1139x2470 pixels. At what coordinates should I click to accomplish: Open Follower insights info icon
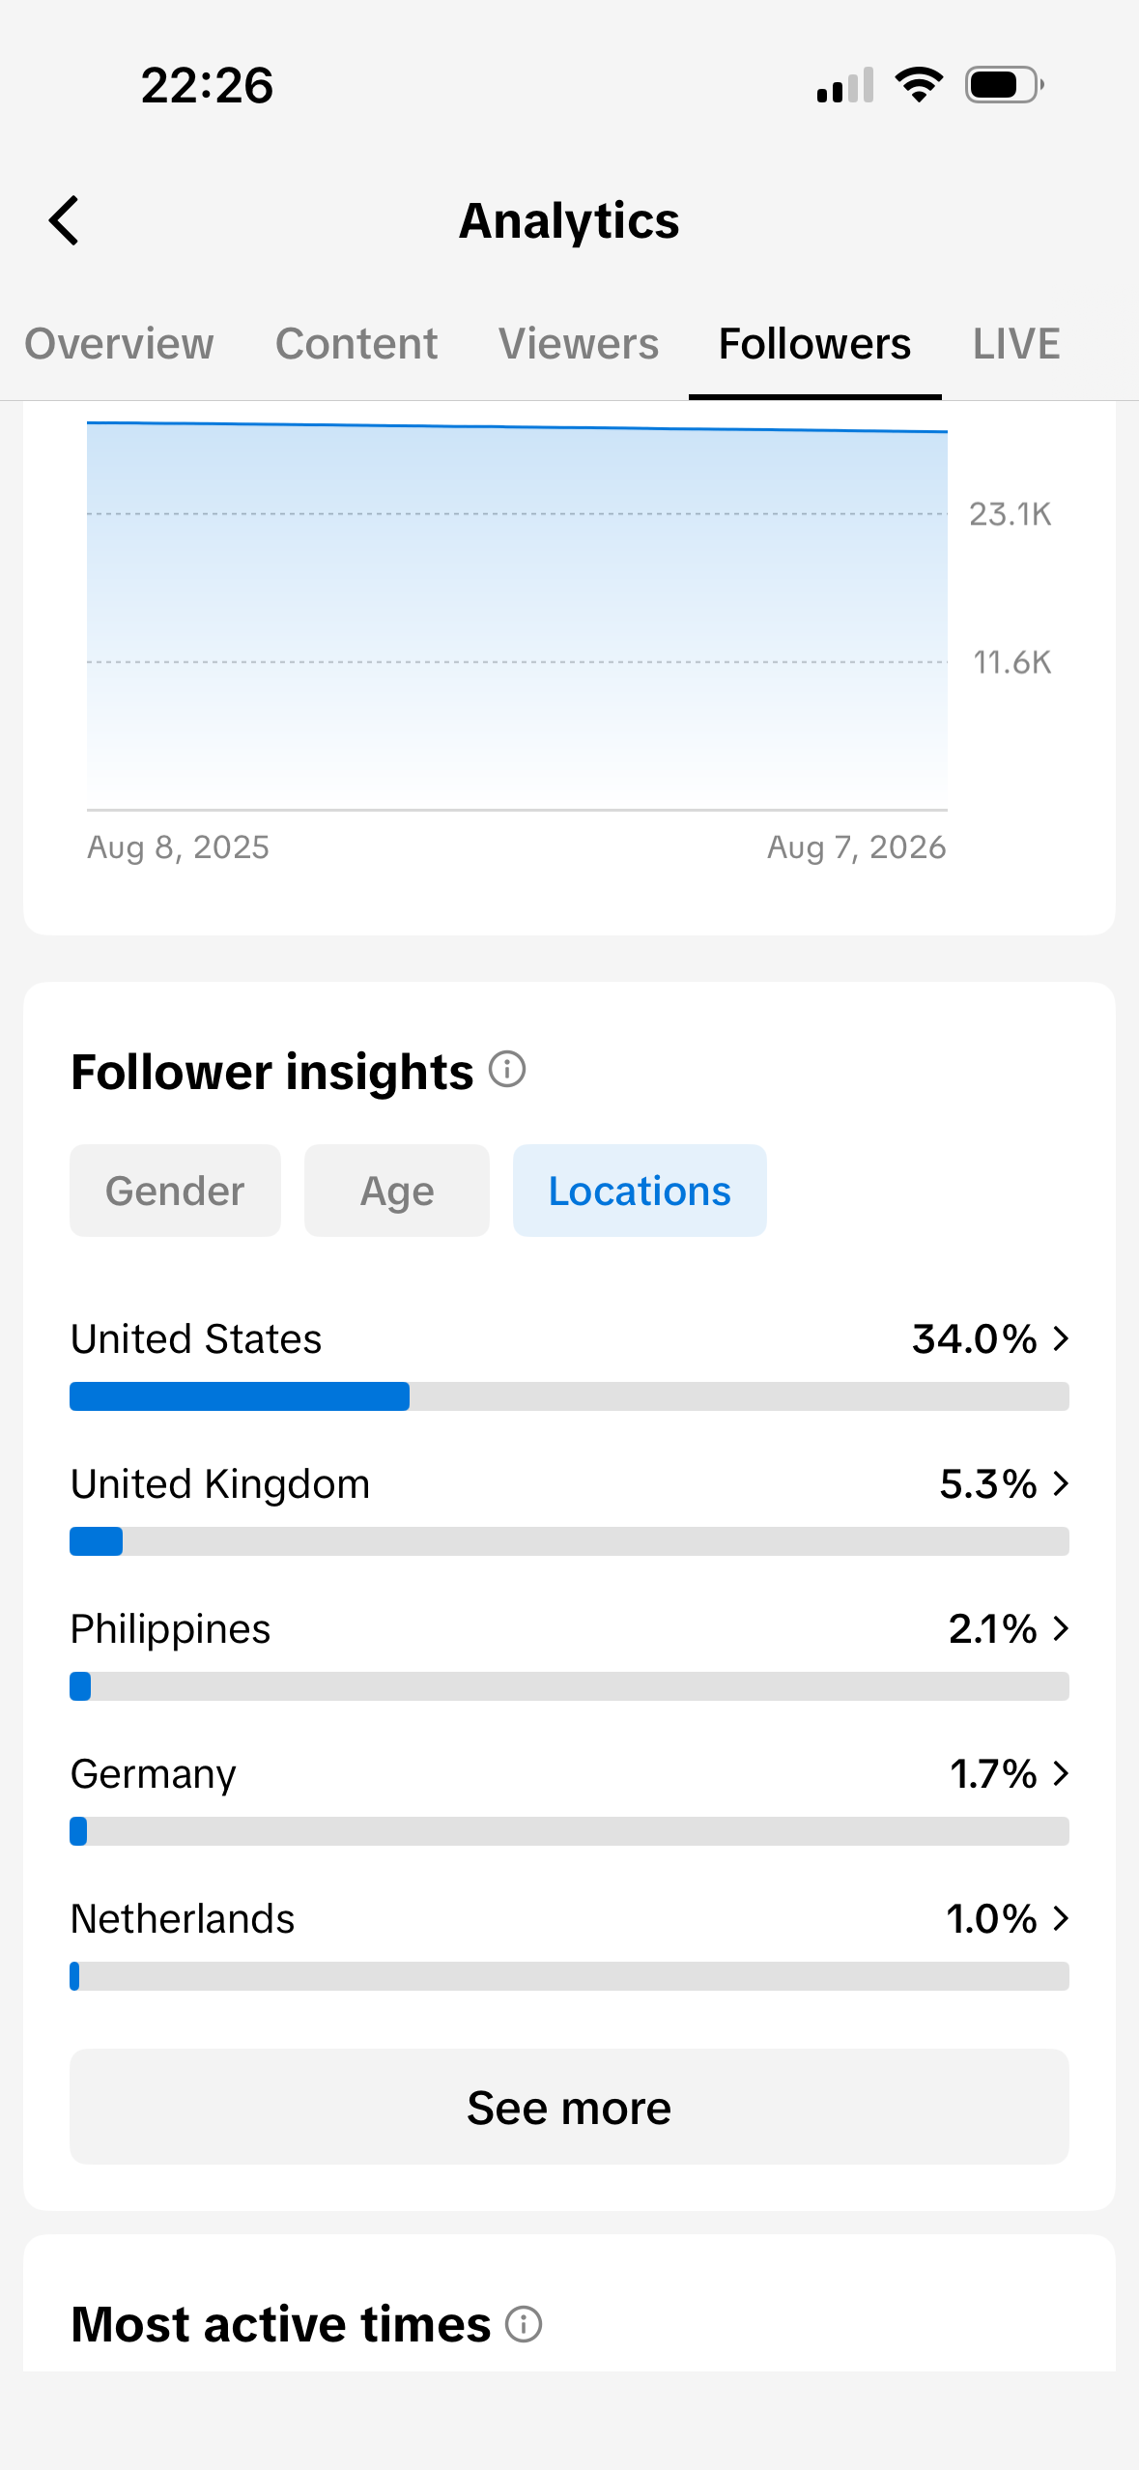pos(507,1070)
